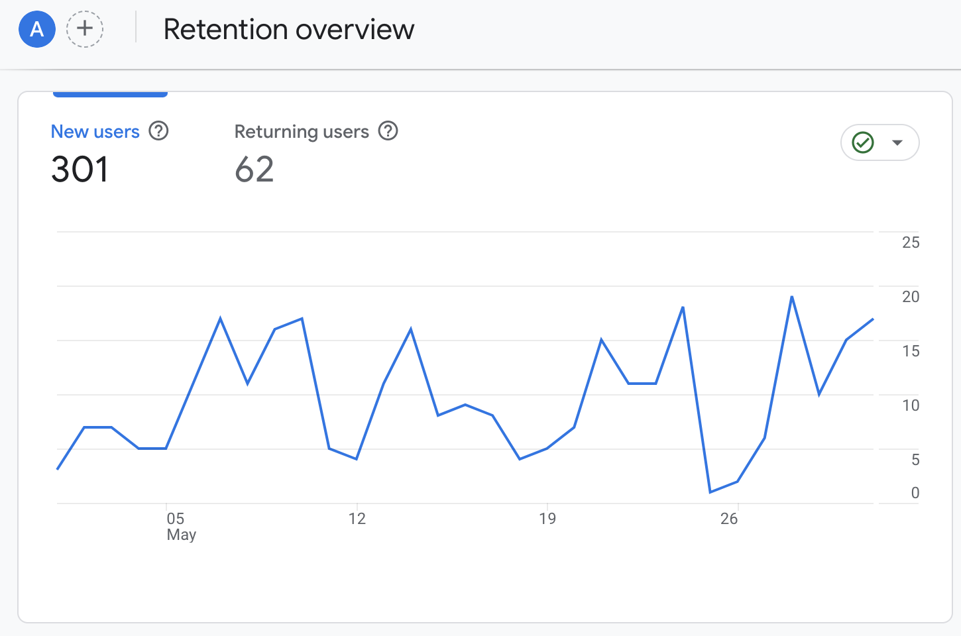
Task: Click the 25 value on the y-axis
Action: 911,242
